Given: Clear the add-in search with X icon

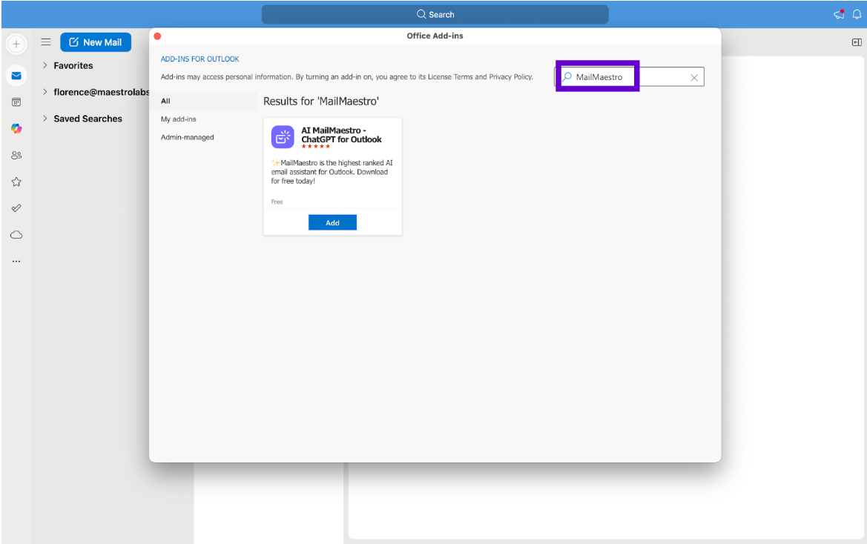Looking at the screenshot, I should pyautogui.click(x=694, y=78).
